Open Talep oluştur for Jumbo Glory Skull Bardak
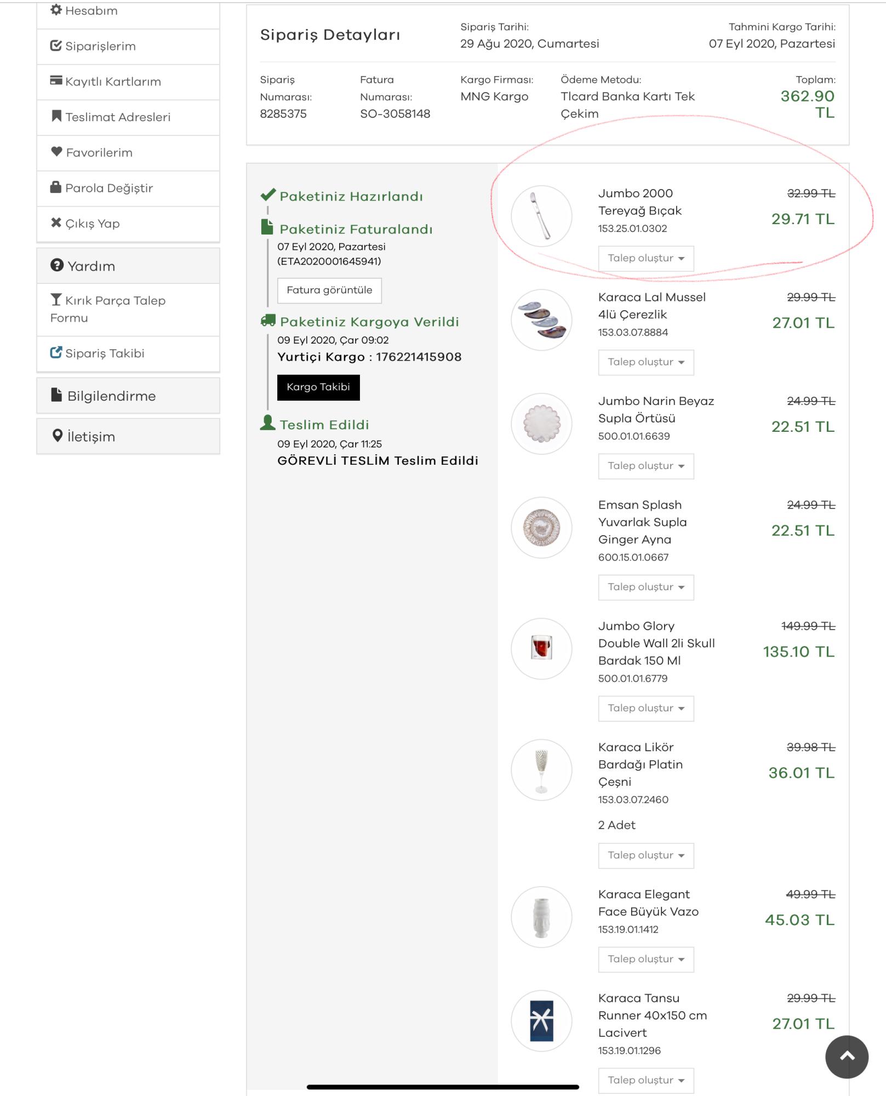Screen dimensions: 886x1096 pos(646,709)
